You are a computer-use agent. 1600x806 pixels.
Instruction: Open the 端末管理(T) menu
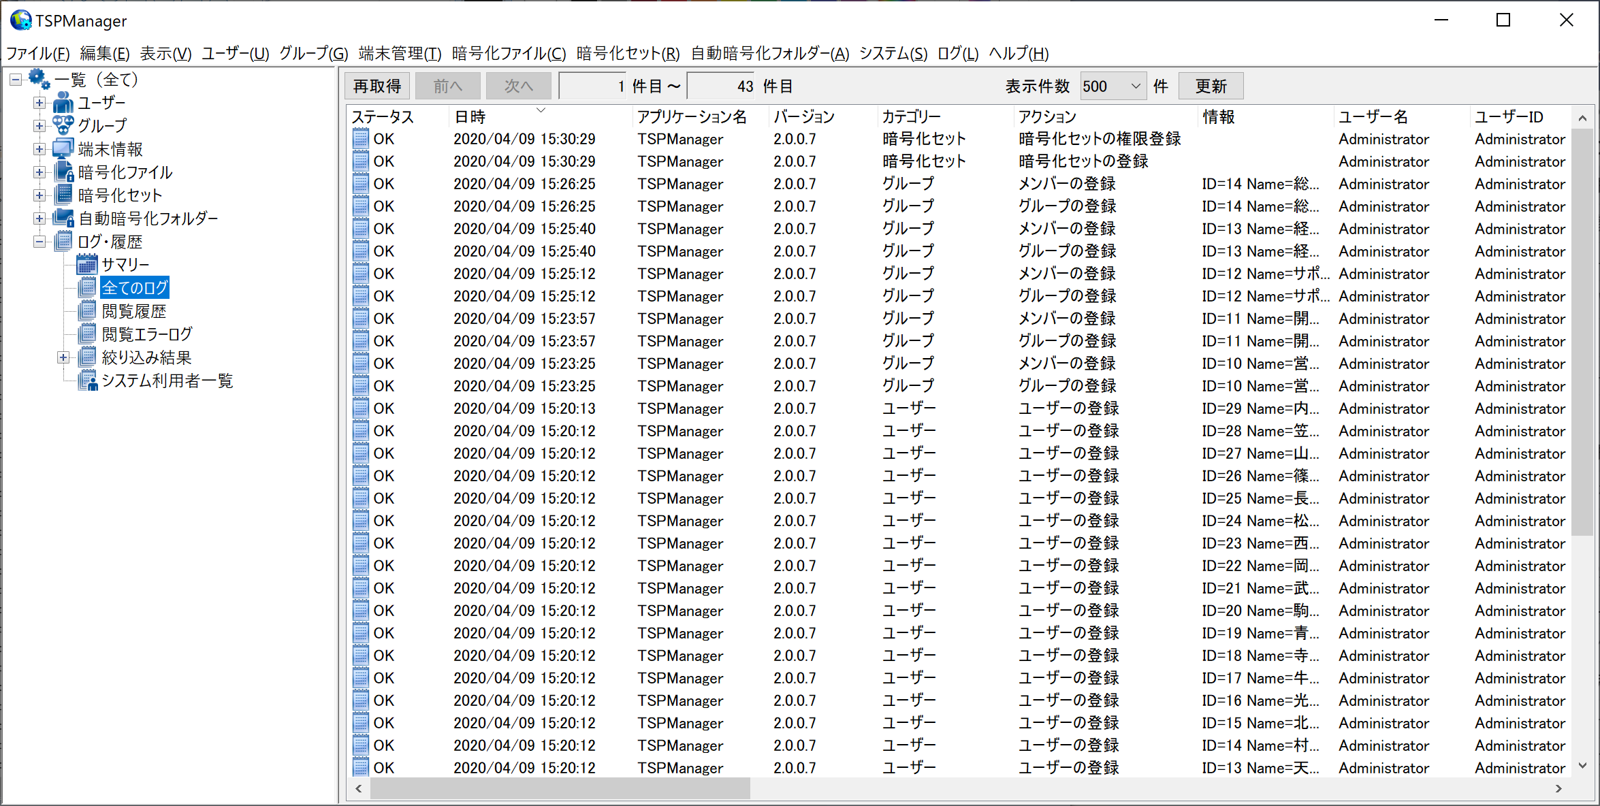(400, 53)
